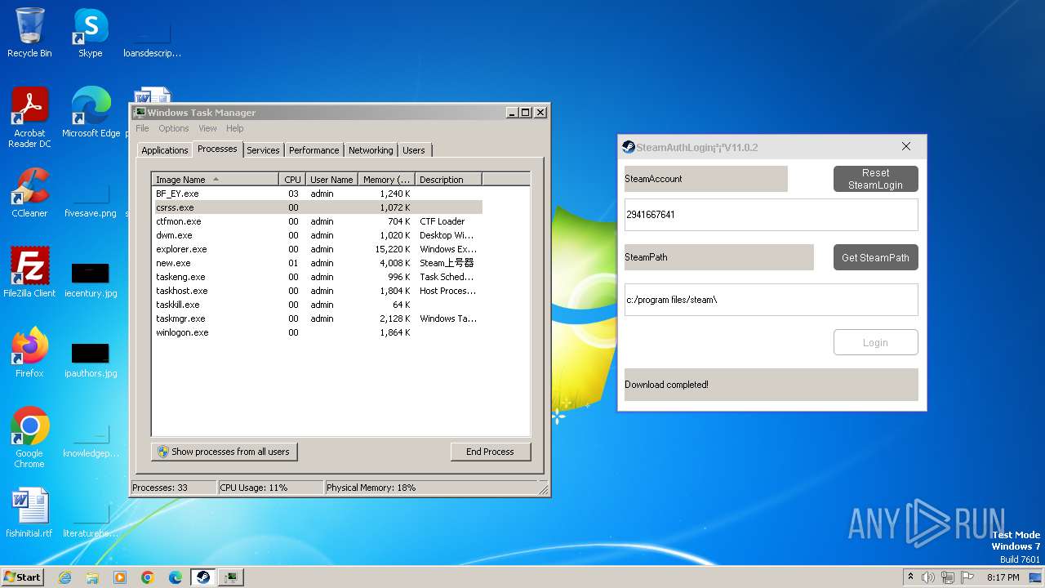This screenshot has height=588, width=1045.
Task: Open the ipauthors.jpg file icon
Action: tap(91, 360)
